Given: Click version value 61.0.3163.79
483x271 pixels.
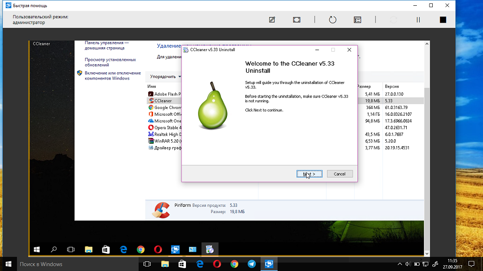Looking at the screenshot, I should point(396,108).
